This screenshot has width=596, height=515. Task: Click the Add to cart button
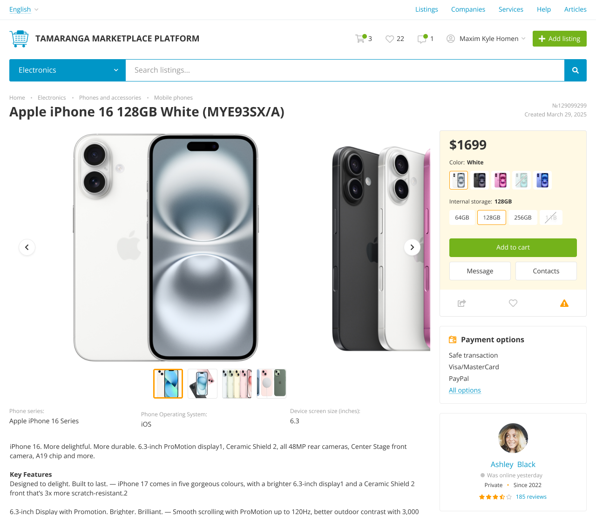pos(513,248)
